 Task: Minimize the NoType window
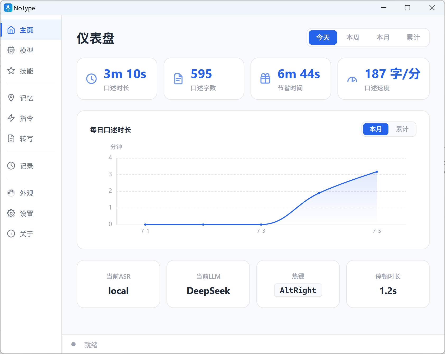coord(383,8)
